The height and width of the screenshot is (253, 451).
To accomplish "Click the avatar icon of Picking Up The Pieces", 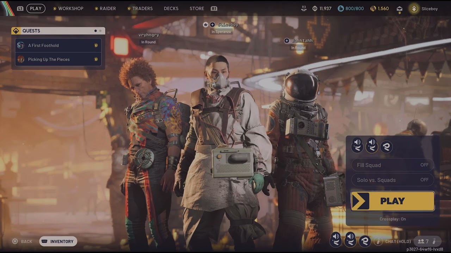I will coord(21,59).
